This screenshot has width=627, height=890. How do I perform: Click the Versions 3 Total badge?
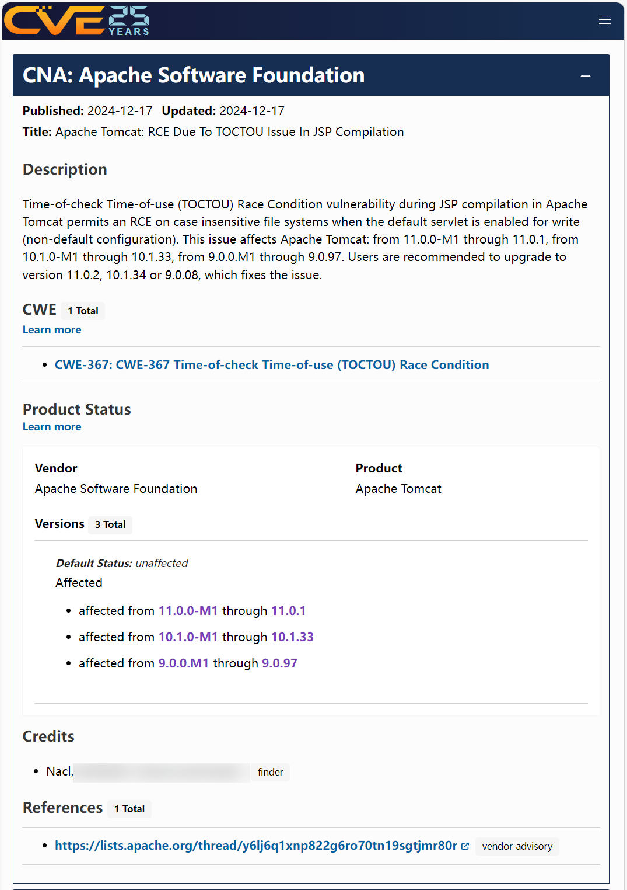(x=110, y=524)
